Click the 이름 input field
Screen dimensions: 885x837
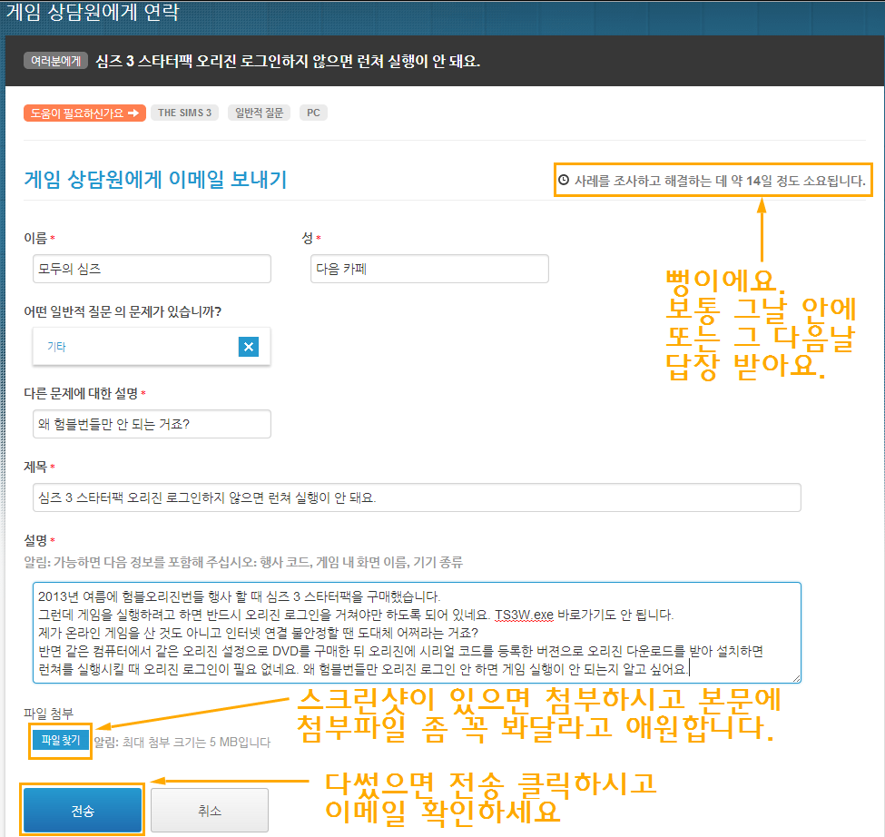pos(152,269)
